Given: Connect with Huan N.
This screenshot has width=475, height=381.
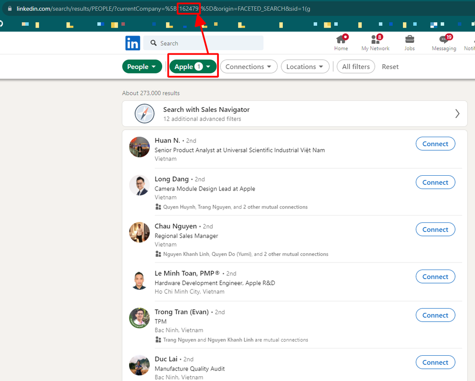Looking at the screenshot, I should (435, 144).
